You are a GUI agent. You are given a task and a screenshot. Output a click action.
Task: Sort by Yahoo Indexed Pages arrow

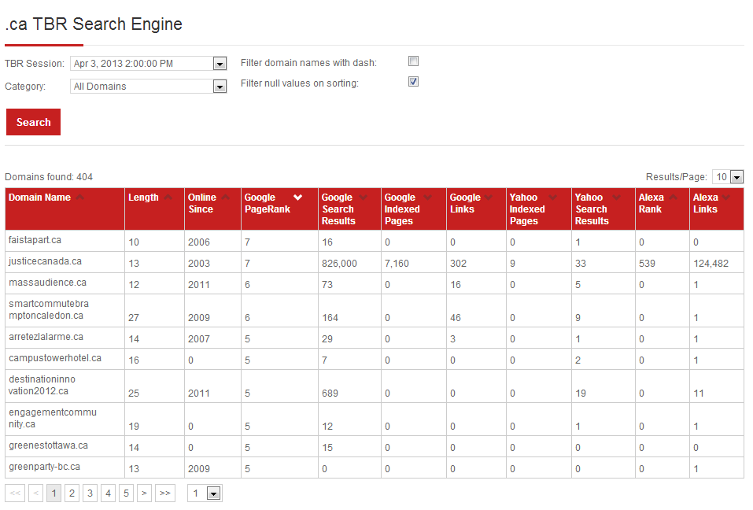[x=552, y=198]
